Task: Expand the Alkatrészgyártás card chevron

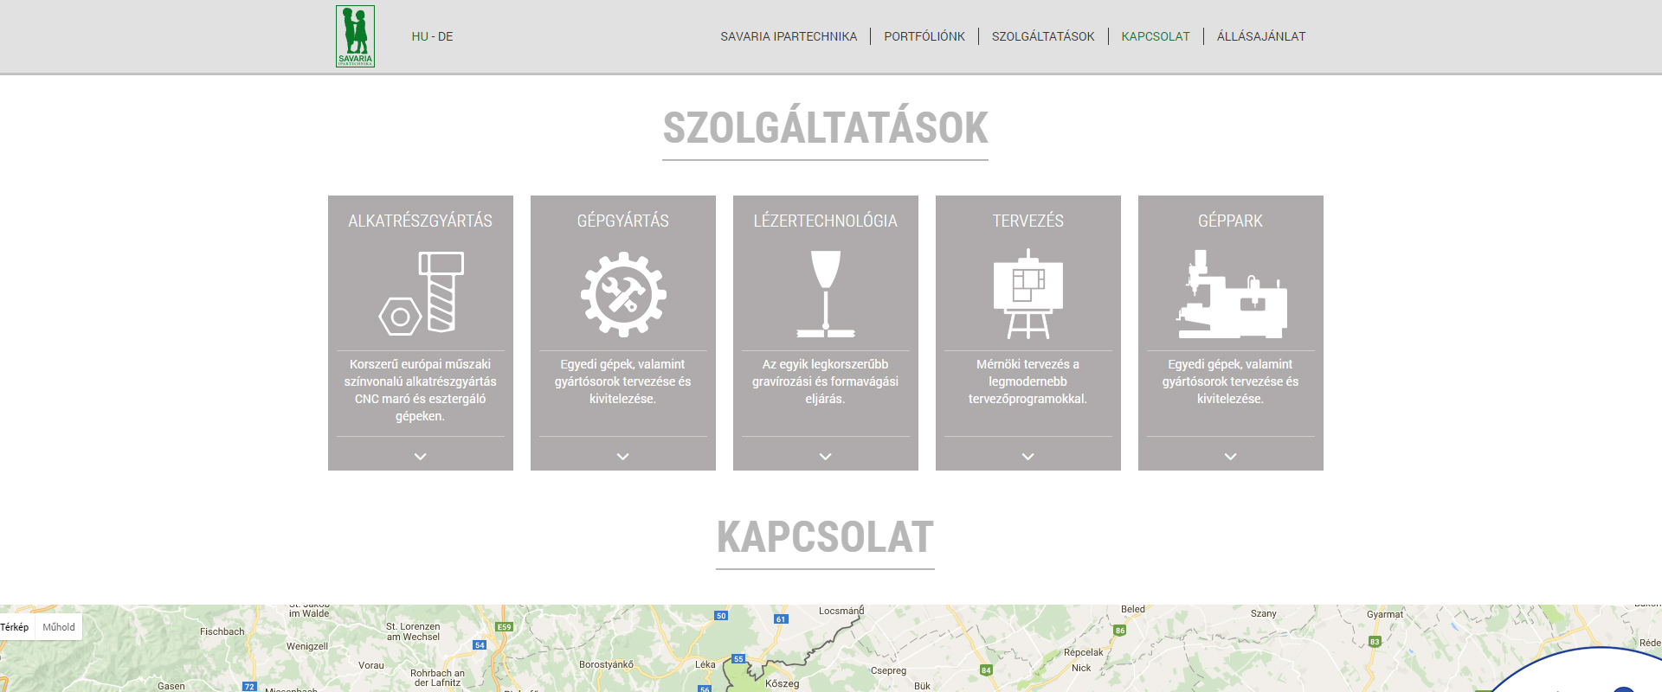Action: 421,456
